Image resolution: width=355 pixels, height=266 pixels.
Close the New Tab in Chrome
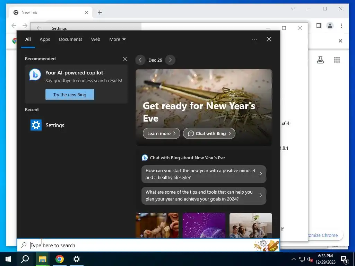click(86, 12)
